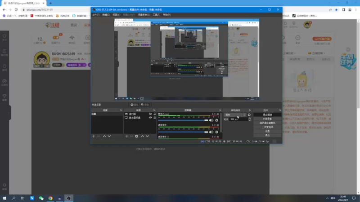Open the File menu in OBS

click(x=96, y=15)
